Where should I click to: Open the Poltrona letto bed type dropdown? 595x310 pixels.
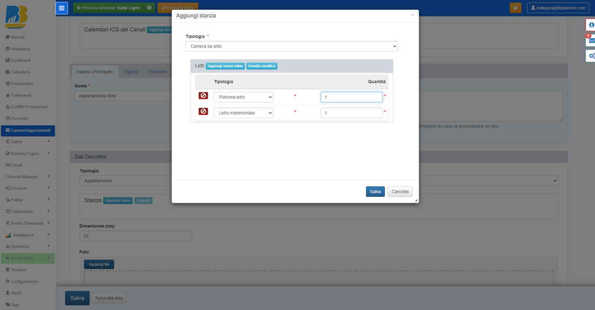(x=243, y=97)
